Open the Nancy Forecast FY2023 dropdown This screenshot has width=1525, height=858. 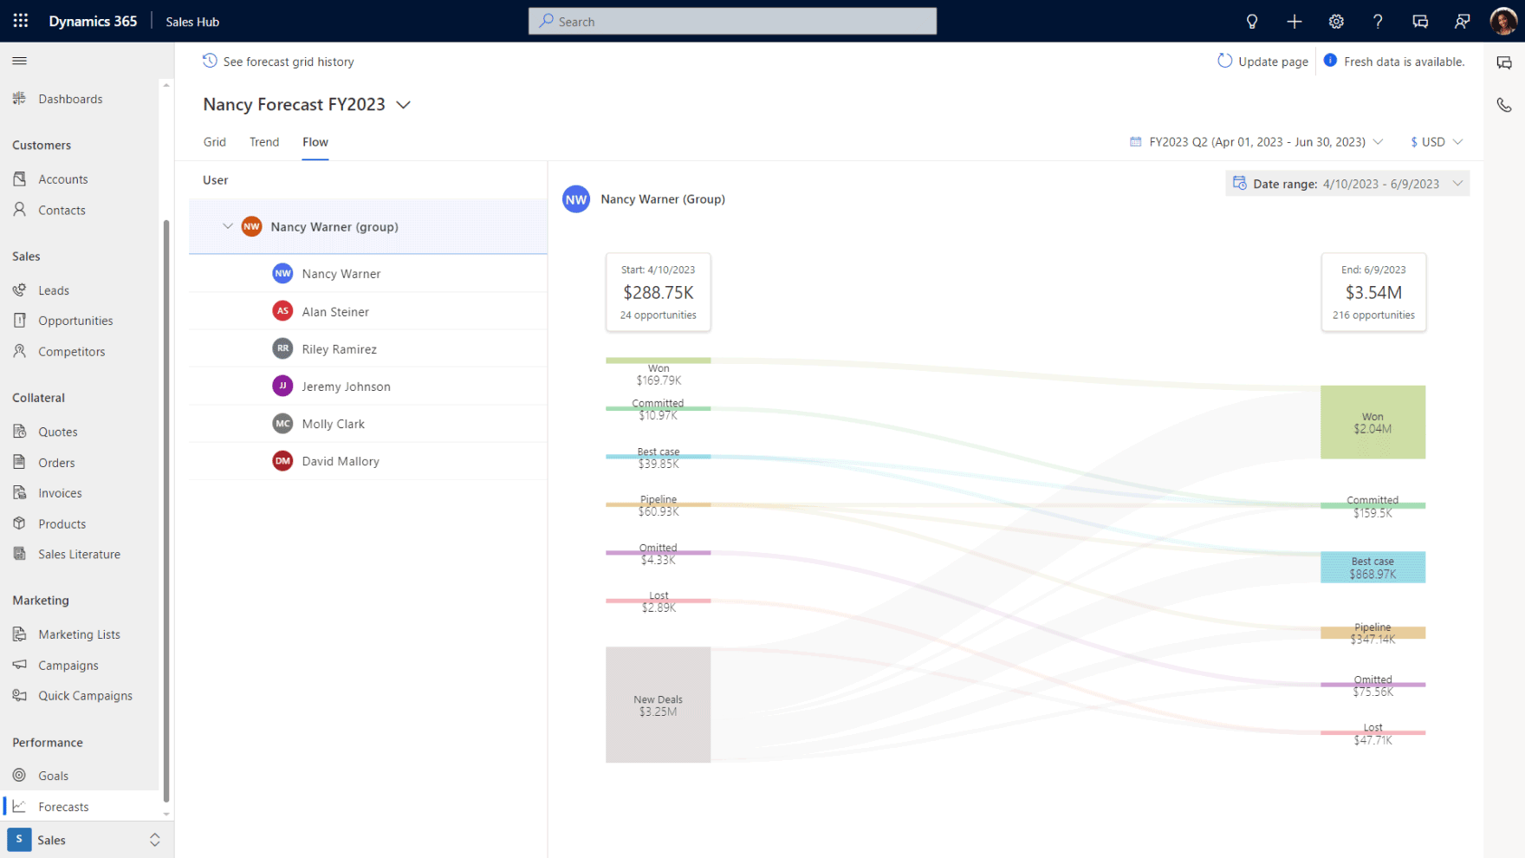coord(404,104)
